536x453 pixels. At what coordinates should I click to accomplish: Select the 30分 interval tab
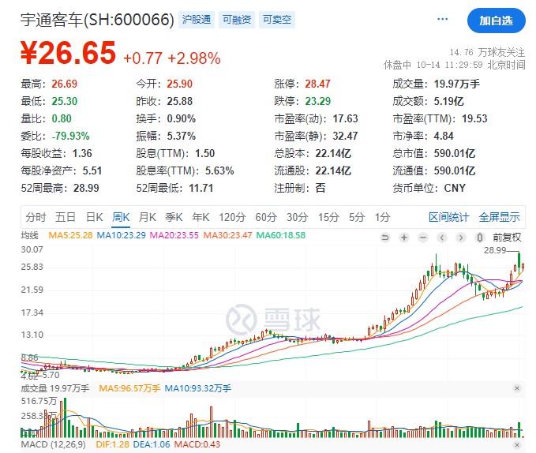pyautogui.click(x=298, y=217)
